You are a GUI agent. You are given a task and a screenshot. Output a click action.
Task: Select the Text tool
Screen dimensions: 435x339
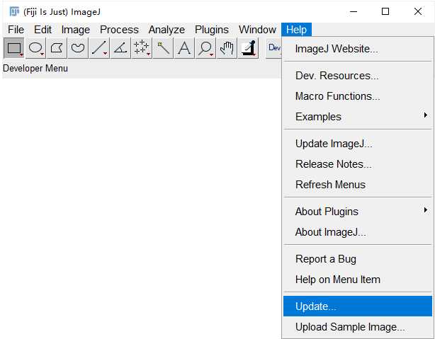pyautogui.click(x=184, y=48)
